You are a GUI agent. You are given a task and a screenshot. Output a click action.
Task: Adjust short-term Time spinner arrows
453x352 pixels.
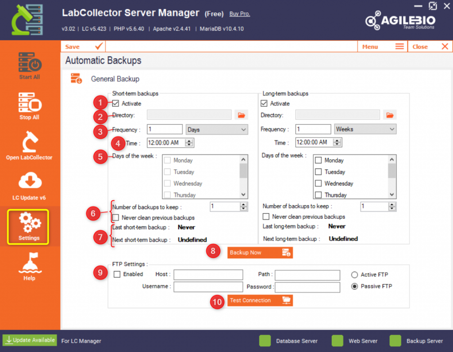tap(189, 143)
